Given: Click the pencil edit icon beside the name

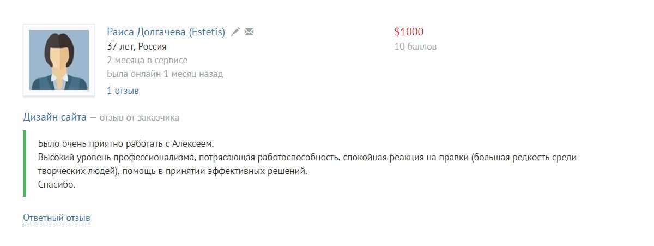Looking at the screenshot, I should tap(235, 32).
